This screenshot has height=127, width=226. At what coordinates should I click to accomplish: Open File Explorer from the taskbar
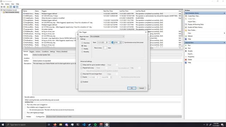[61, 125]
